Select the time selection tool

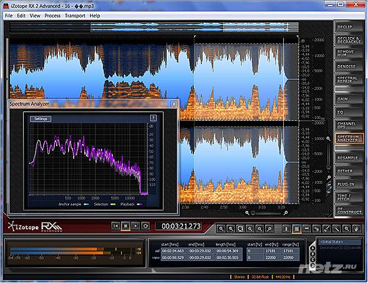click(x=286, y=229)
